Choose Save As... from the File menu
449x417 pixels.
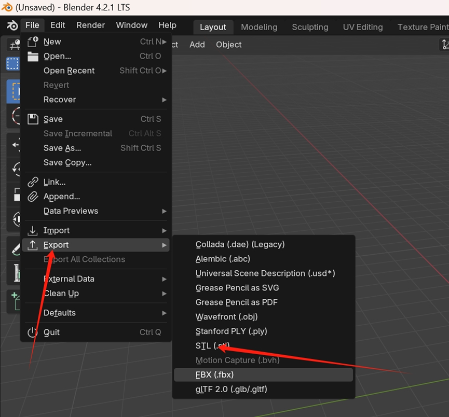click(x=96, y=148)
